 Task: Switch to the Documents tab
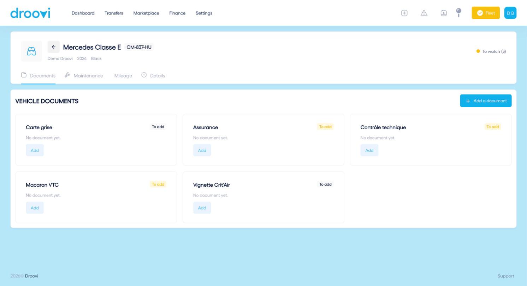pos(38,75)
